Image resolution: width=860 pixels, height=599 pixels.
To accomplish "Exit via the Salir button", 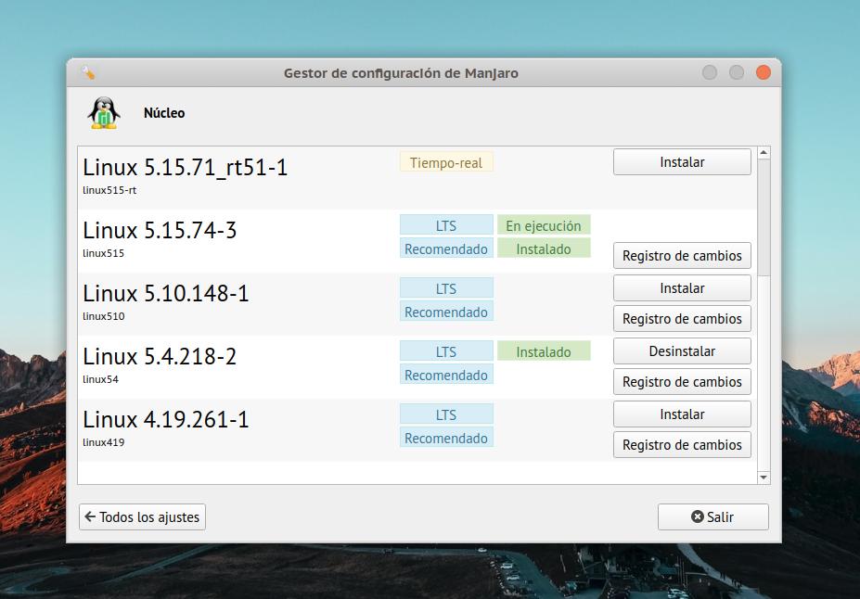I will [x=712, y=517].
